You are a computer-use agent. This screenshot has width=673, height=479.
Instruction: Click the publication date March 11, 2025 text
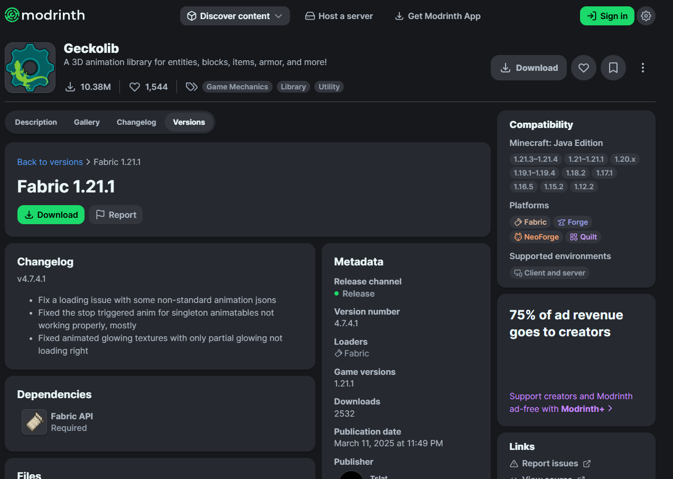click(x=388, y=443)
